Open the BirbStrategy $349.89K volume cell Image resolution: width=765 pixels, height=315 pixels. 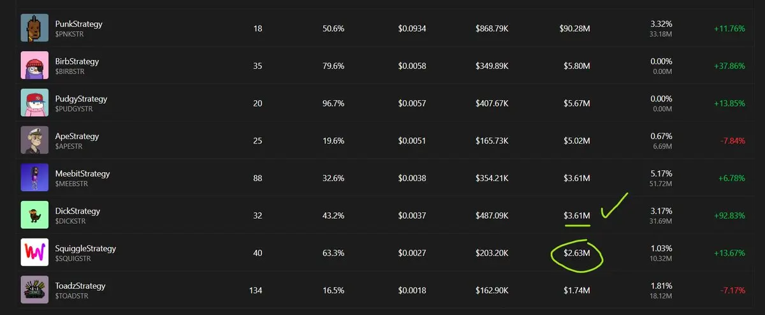[x=492, y=66]
